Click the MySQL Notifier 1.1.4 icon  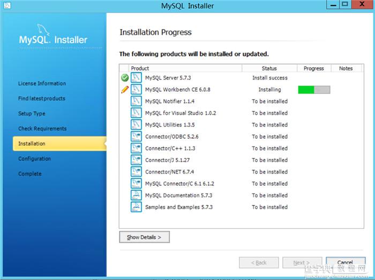136,102
